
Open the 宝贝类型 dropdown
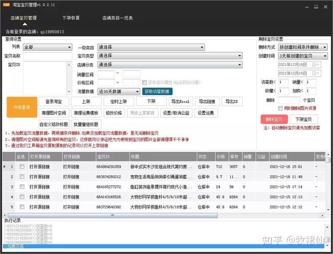pyautogui.click(x=170, y=56)
